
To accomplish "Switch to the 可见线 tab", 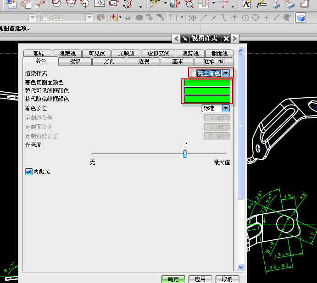I will [x=97, y=53].
